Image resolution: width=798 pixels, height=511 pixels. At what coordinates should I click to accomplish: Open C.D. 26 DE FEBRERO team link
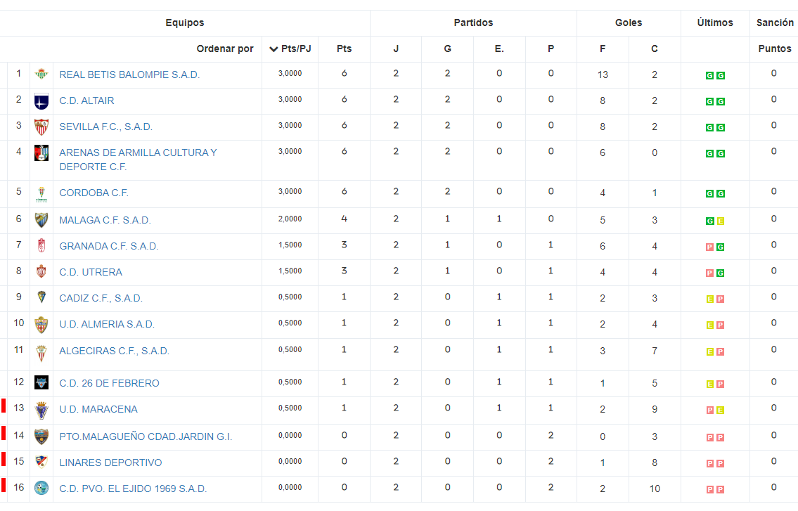109,383
